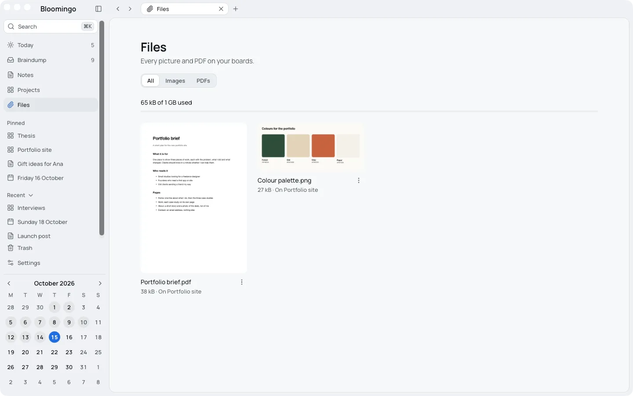Open recent Sunday 18 October entry
633x396 pixels.
click(51, 222)
